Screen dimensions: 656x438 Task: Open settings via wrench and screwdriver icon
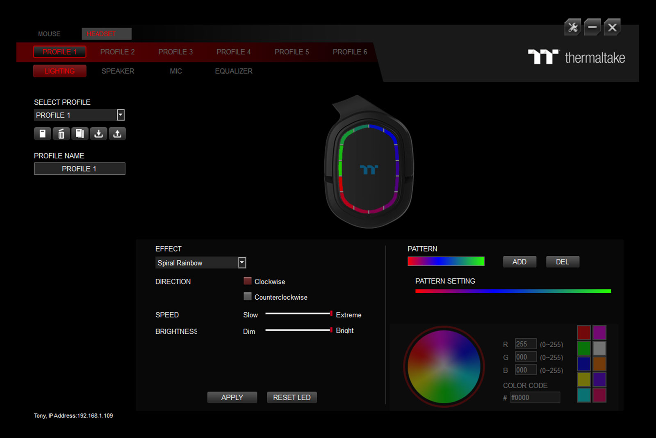point(573,28)
